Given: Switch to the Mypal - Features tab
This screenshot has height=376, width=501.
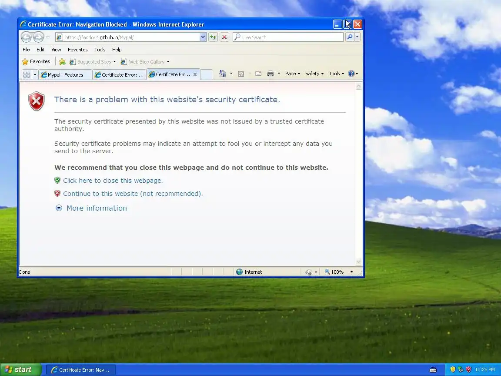Looking at the screenshot, I should [65, 75].
